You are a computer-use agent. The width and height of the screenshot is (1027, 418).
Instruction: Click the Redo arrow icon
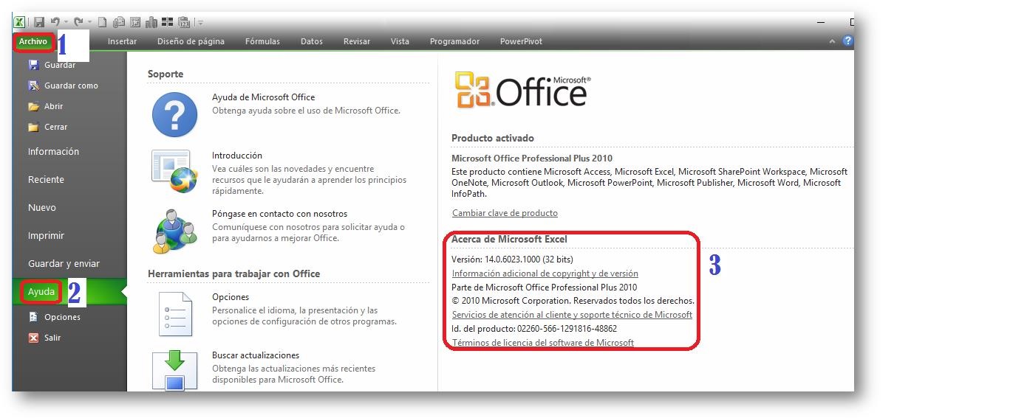(78, 23)
